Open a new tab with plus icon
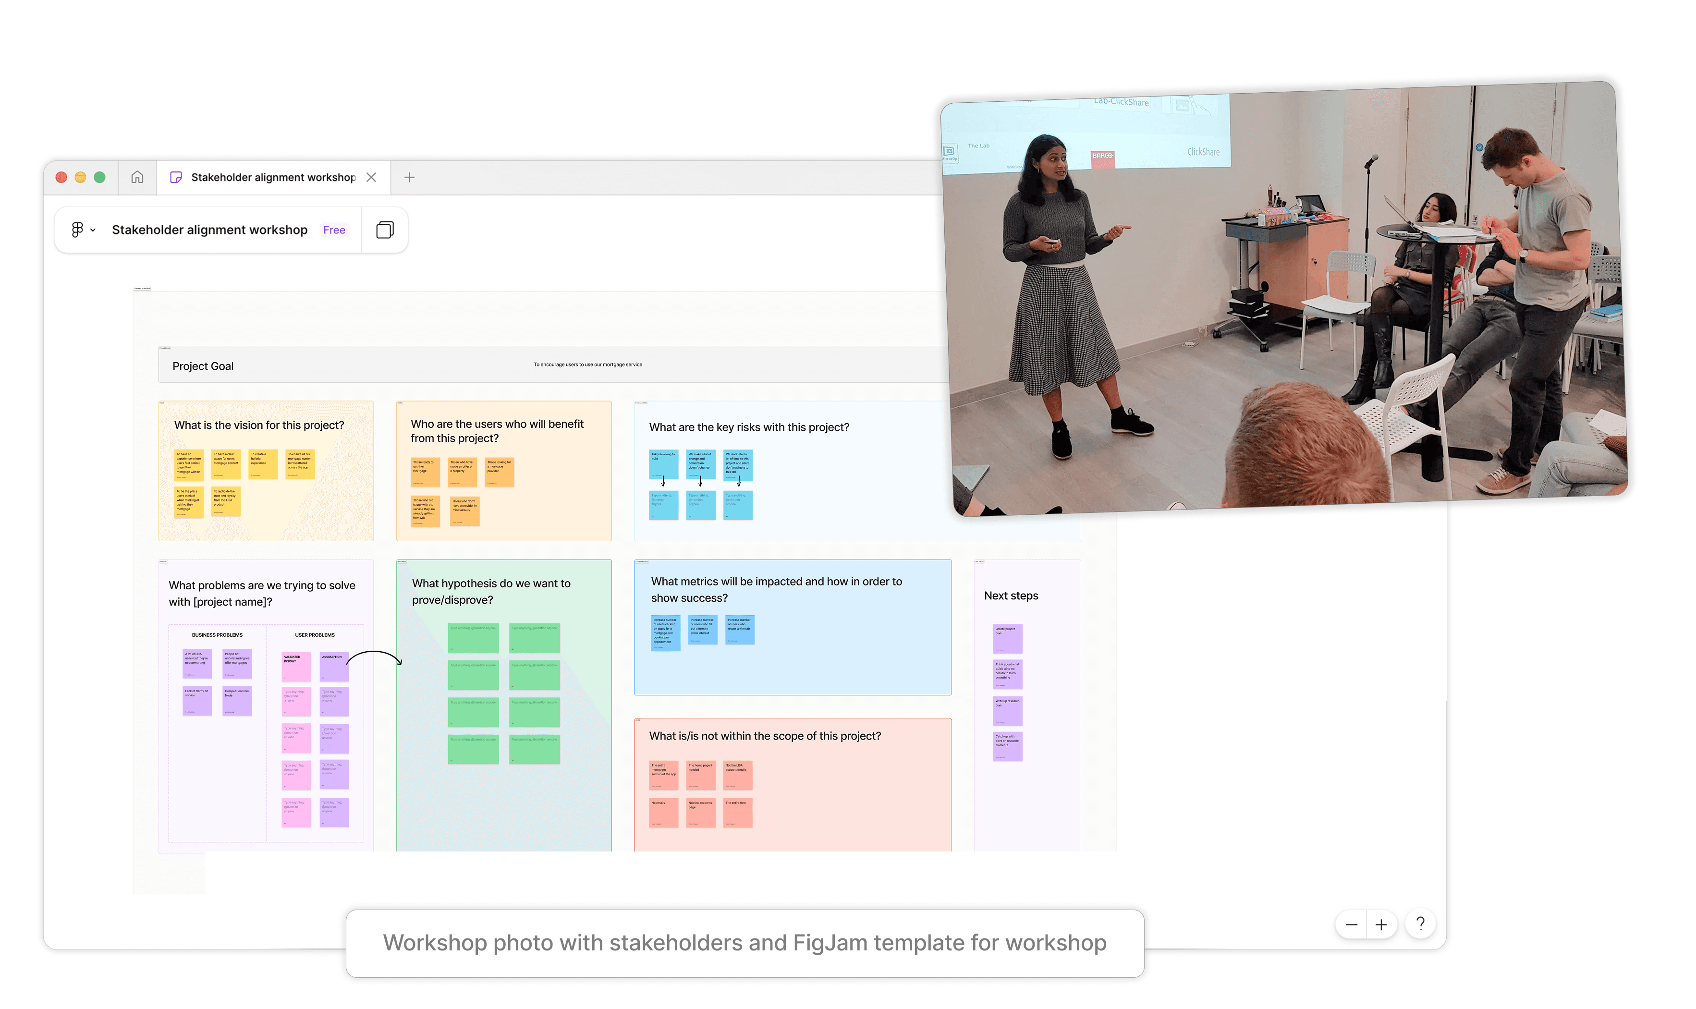Viewport: 1696px width, 1009px height. tap(409, 178)
